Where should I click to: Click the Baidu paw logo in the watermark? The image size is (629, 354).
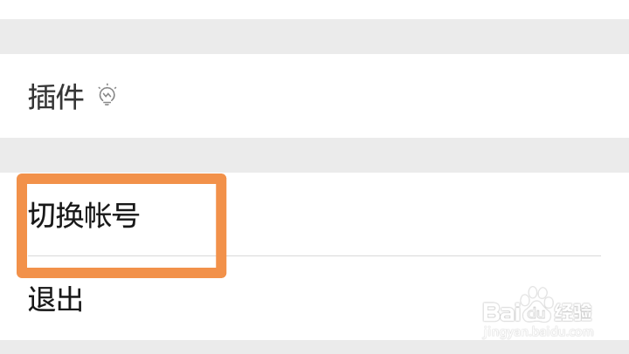pos(536,305)
